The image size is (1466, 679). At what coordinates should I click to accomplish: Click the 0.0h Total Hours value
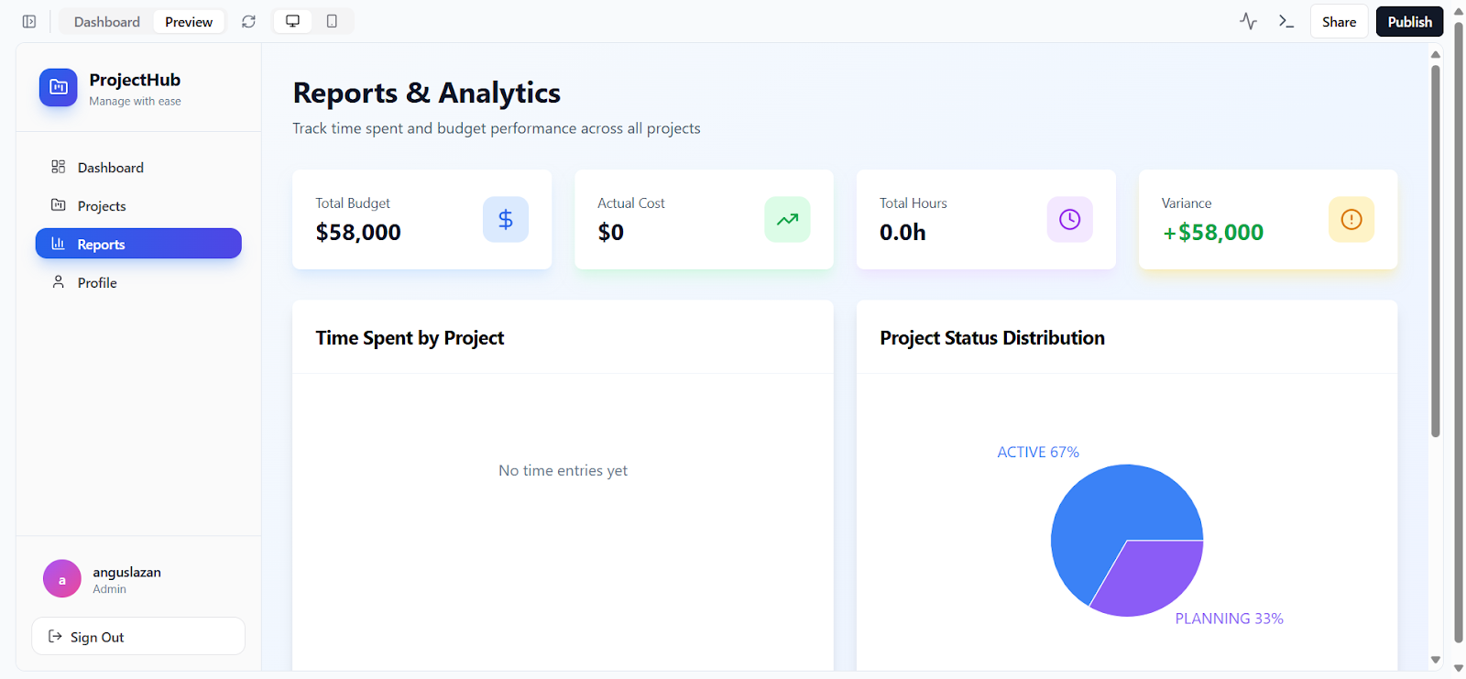tap(903, 233)
